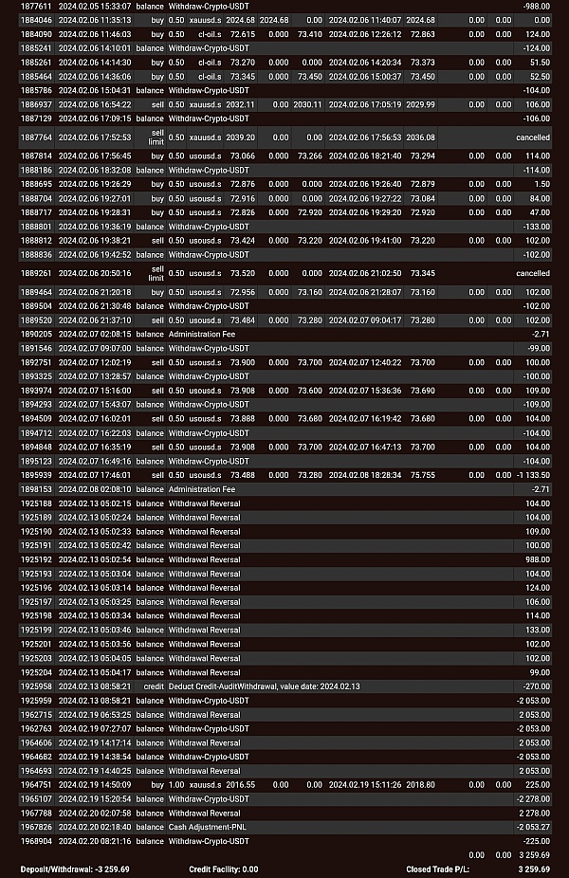The image size is (569, 878).
Task: Click the 988.00 Withdrawal Reversal row
Action: [x=284, y=559]
